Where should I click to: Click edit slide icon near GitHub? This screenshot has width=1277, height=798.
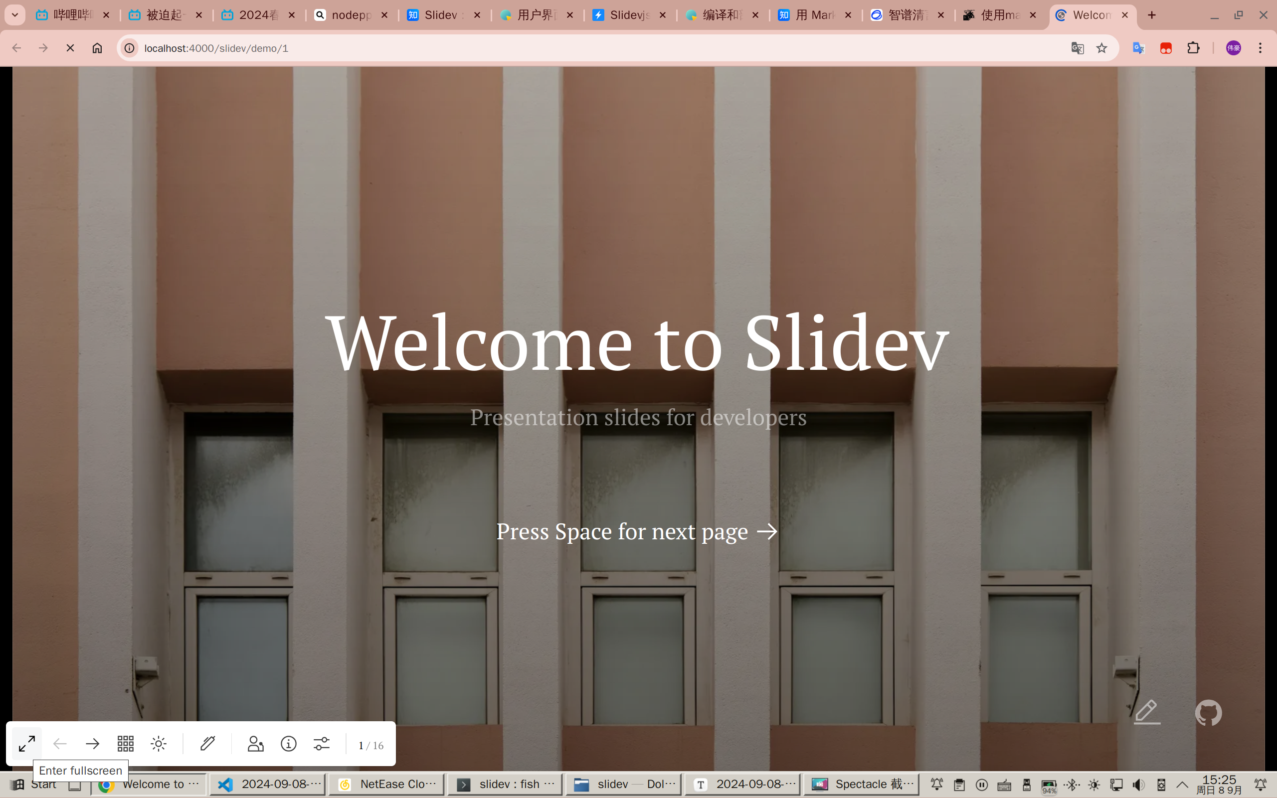(x=1147, y=712)
